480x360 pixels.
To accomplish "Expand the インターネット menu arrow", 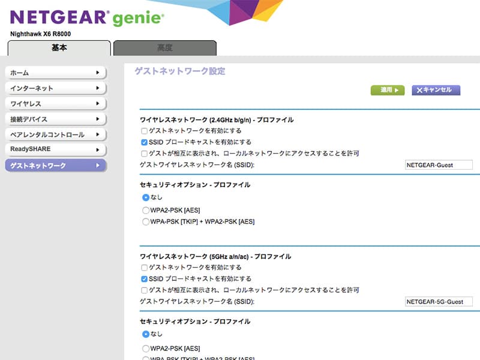I will [x=97, y=88].
